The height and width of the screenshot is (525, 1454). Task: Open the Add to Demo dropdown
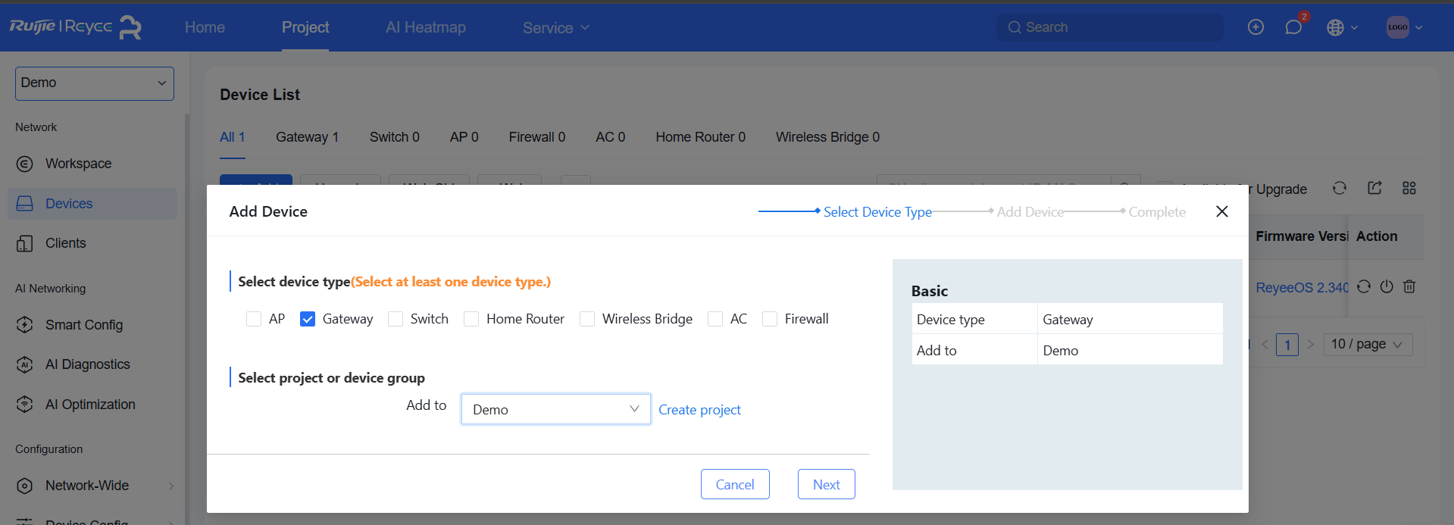point(555,409)
